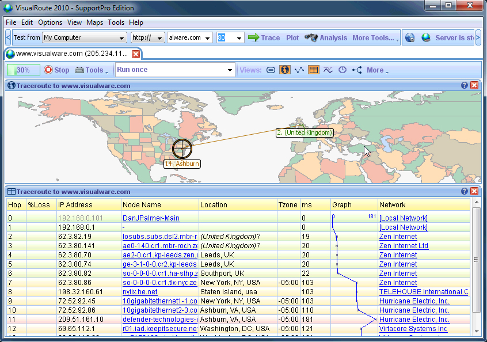This screenshot has height=342, width=487.
Task: Click the map panel globe title icon
Action: click(11, 85)
